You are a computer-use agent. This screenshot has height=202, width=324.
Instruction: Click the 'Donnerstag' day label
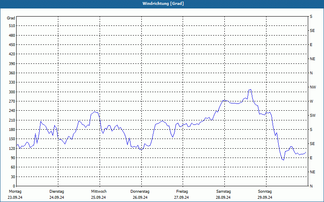pos(140,191)
